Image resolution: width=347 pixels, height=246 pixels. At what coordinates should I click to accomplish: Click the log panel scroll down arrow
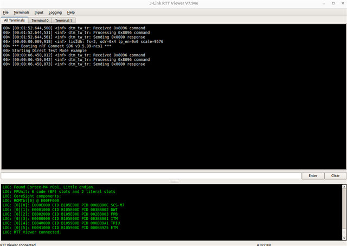click(344, 238)
